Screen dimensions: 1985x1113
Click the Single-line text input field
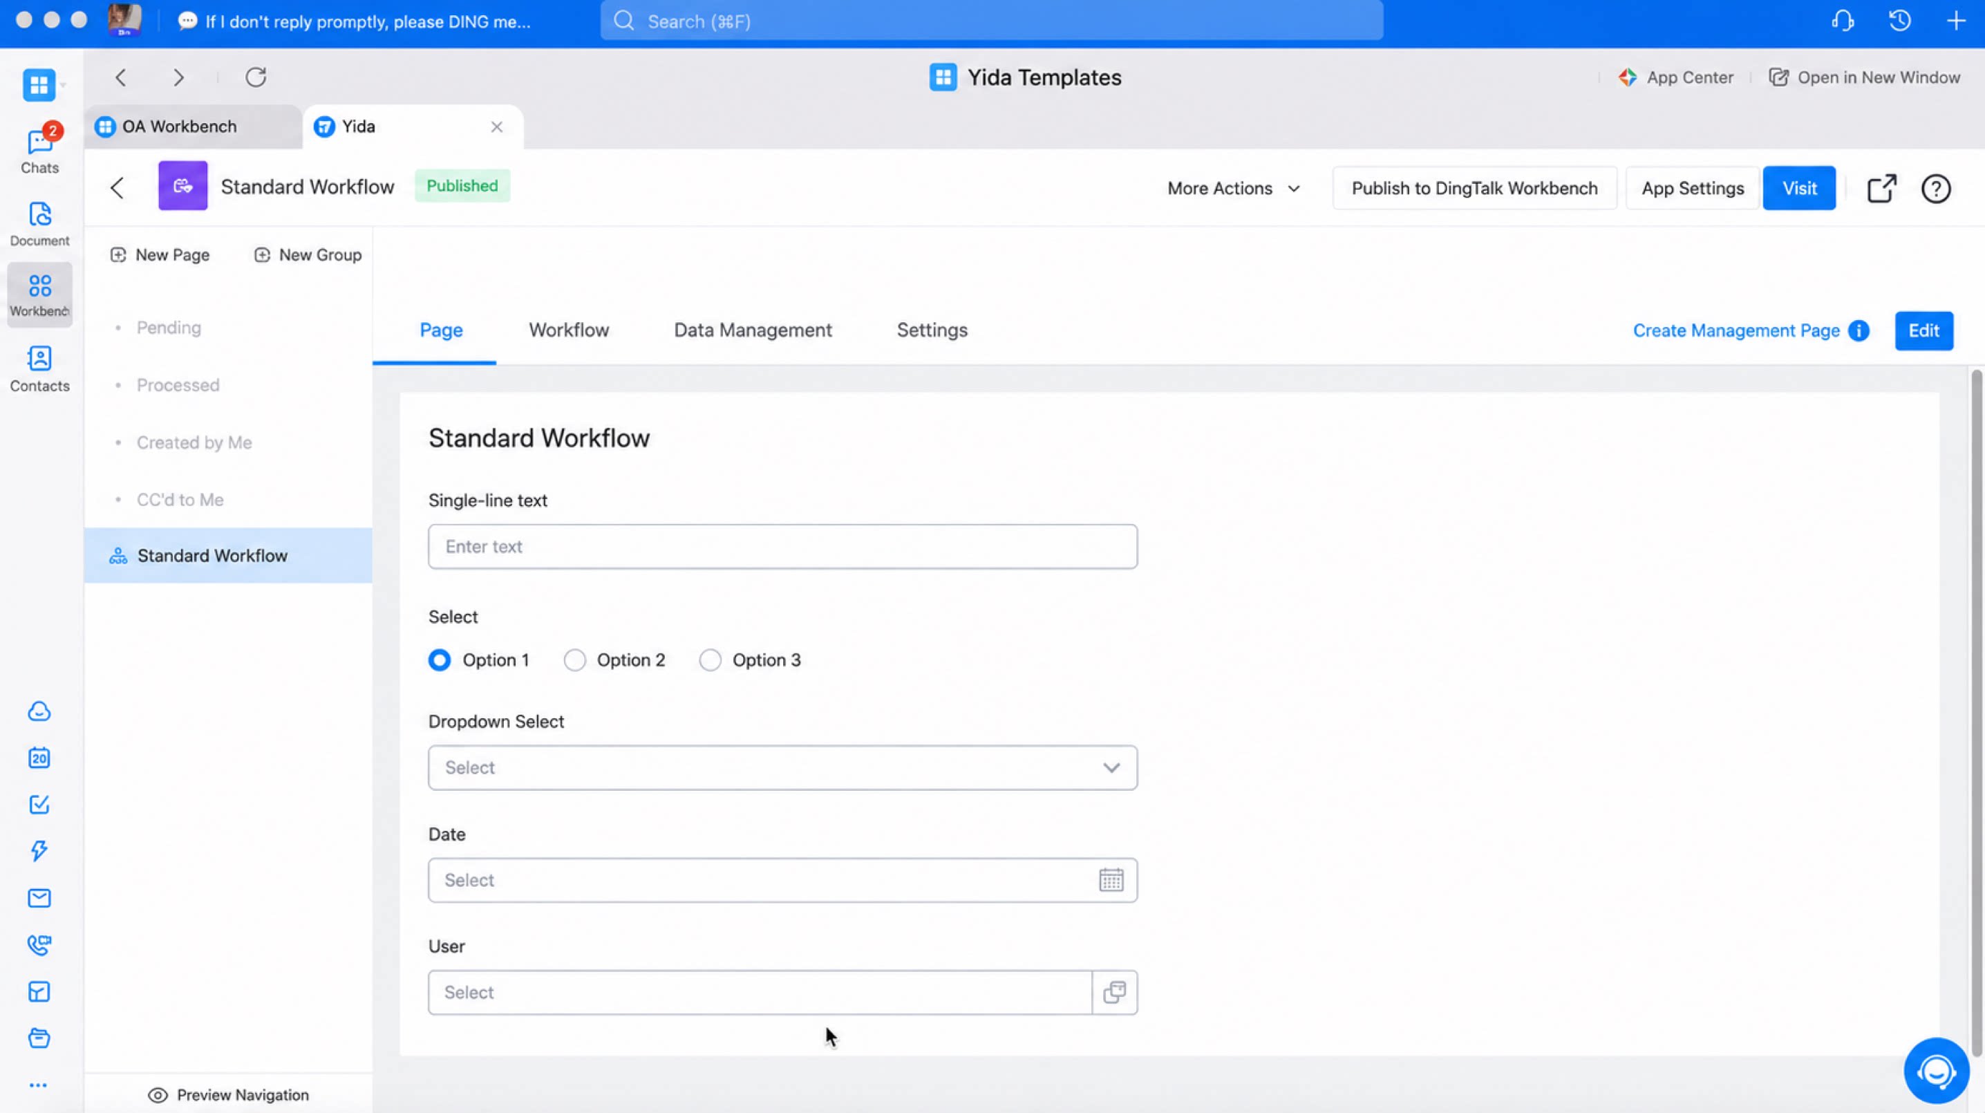[783, 547]
